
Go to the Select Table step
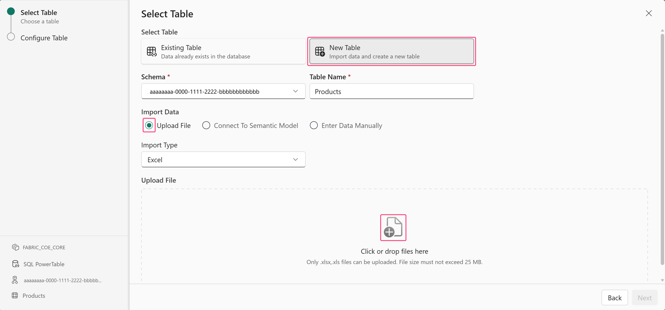pos(39,12)
